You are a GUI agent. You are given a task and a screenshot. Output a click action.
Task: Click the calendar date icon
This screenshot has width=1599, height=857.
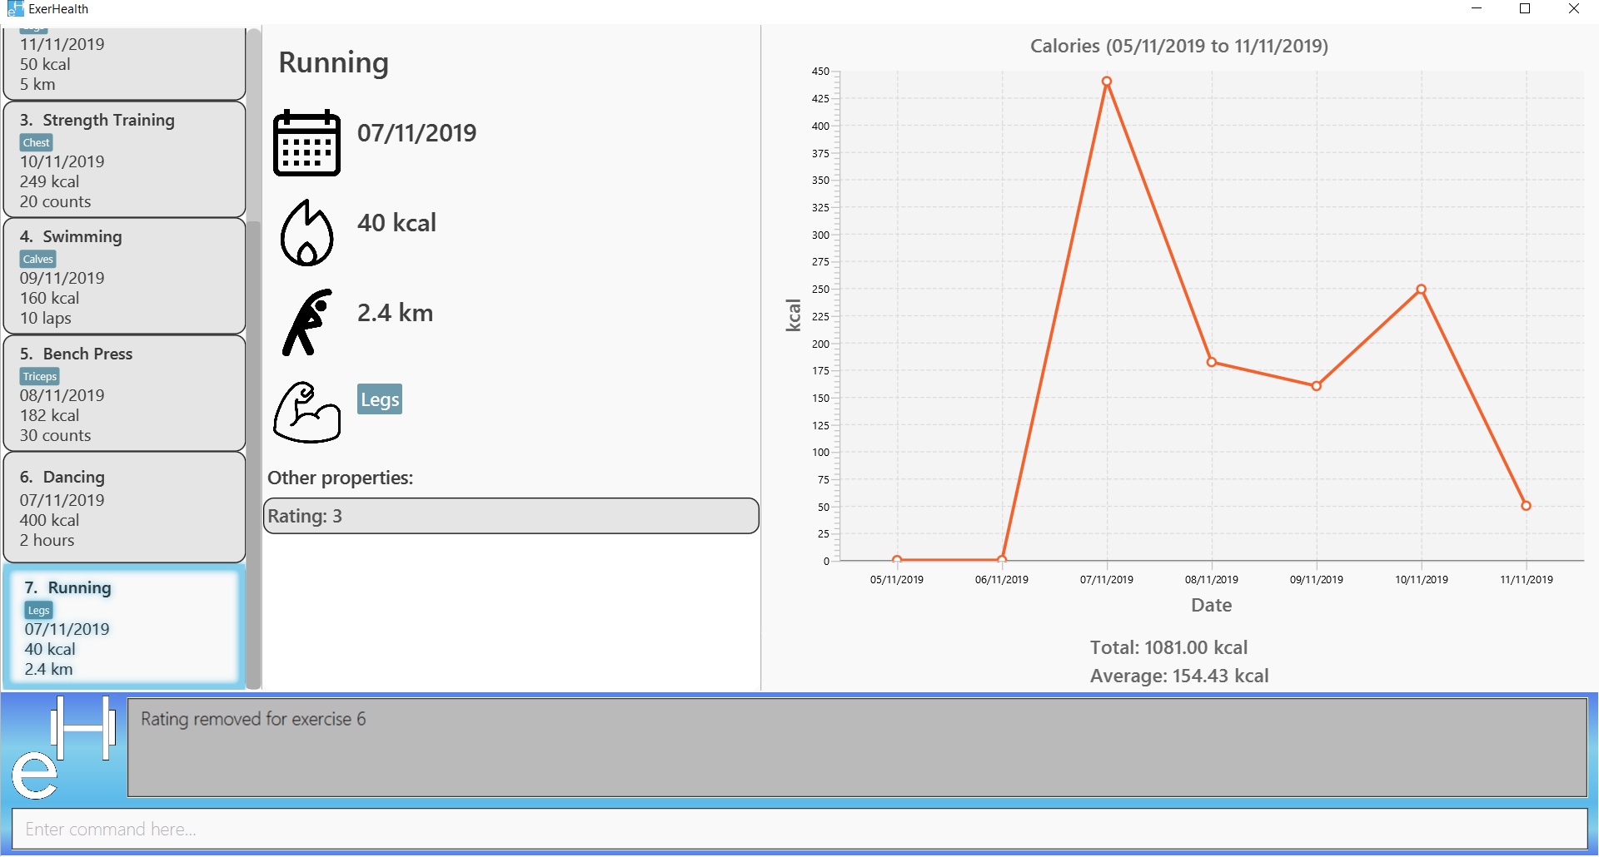(306, 142)
